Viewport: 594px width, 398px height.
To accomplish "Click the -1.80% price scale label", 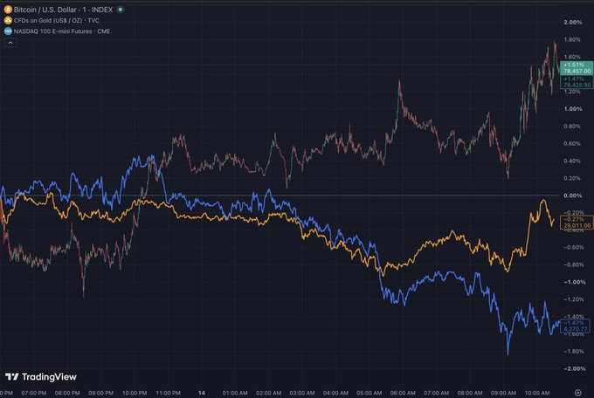I will click(573, 352).
